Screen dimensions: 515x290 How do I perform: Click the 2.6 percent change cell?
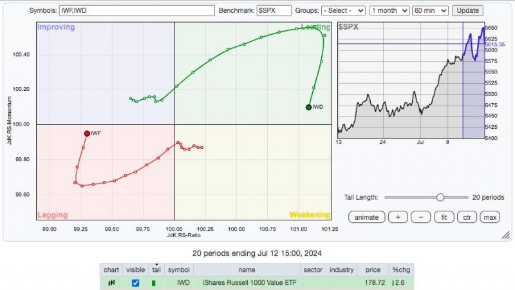click(400, 283)
